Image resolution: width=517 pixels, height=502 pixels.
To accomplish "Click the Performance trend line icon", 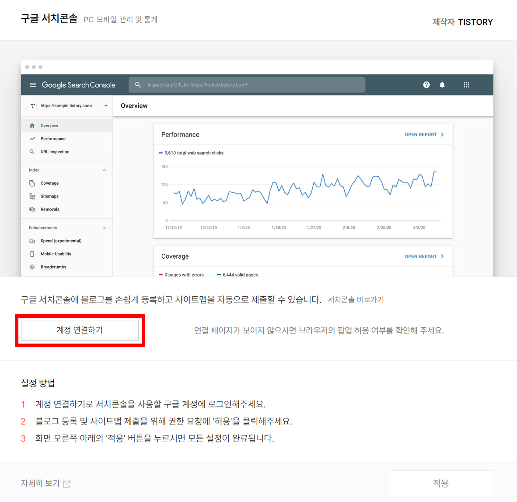I will point(32,139).
